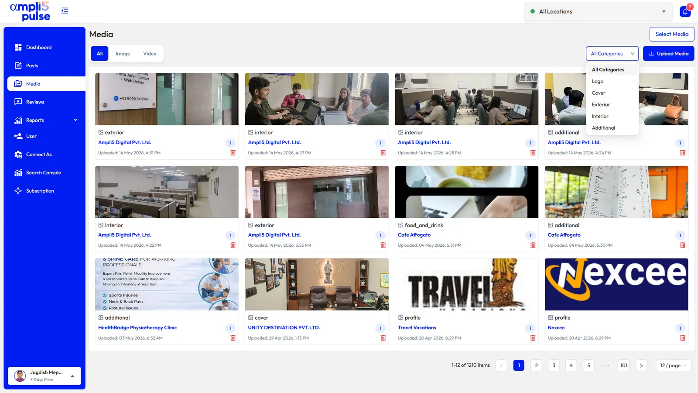698x393 pixels.
Task: Switch to the Video filter tab
Action: tap(150, 54)
